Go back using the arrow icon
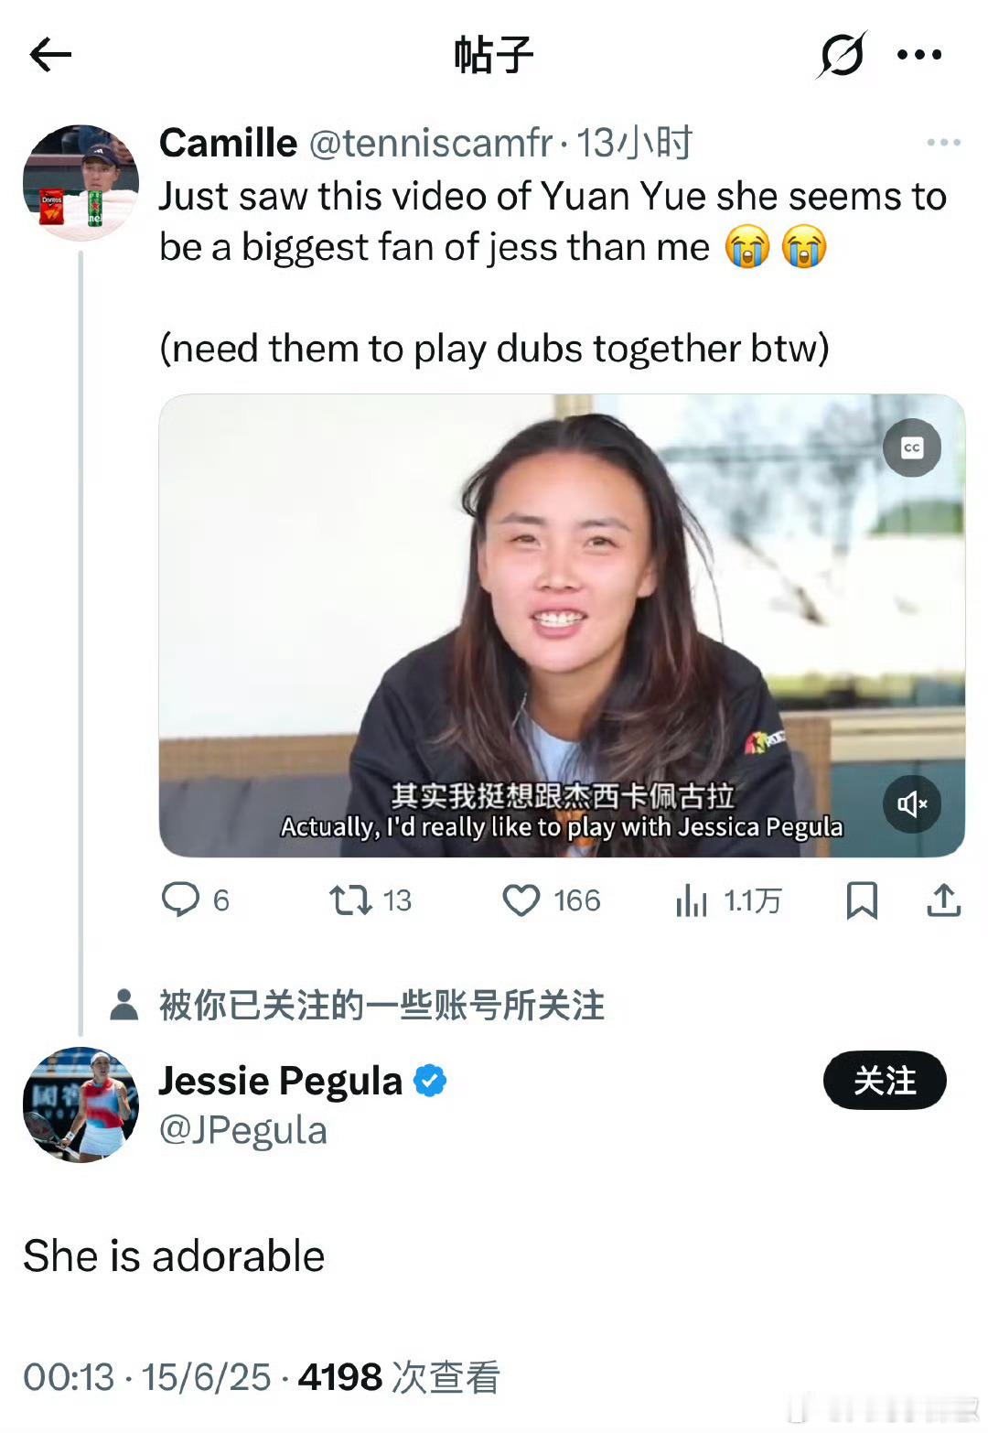The height and width of the screenshot is (1433, 988). (50, 55)
